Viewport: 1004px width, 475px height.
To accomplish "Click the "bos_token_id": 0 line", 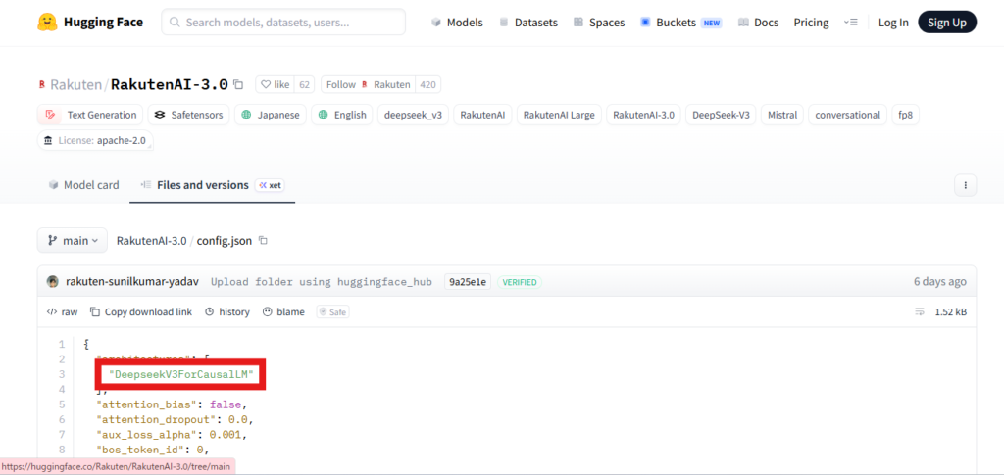I will click(152, 451).
